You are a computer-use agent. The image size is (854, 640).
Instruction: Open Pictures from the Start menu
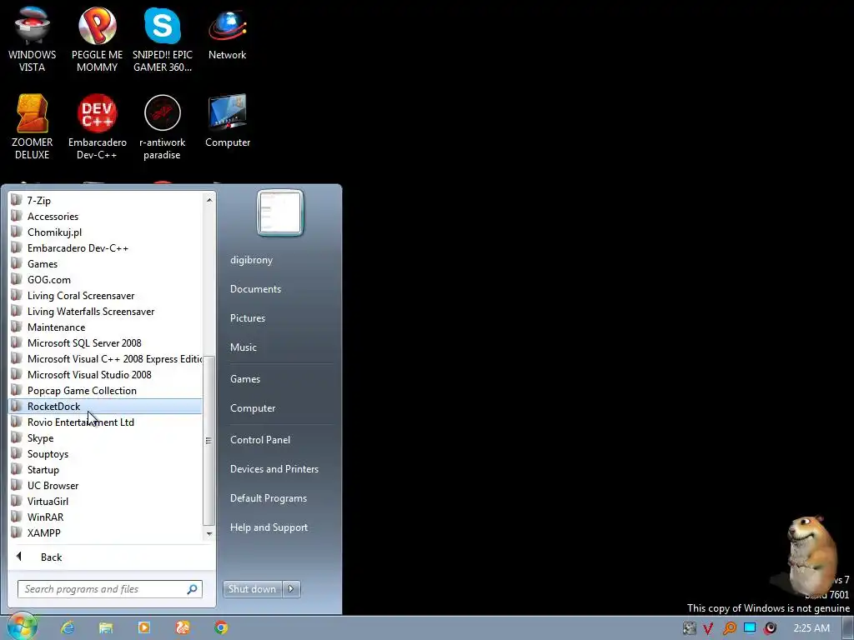[247, 317]
